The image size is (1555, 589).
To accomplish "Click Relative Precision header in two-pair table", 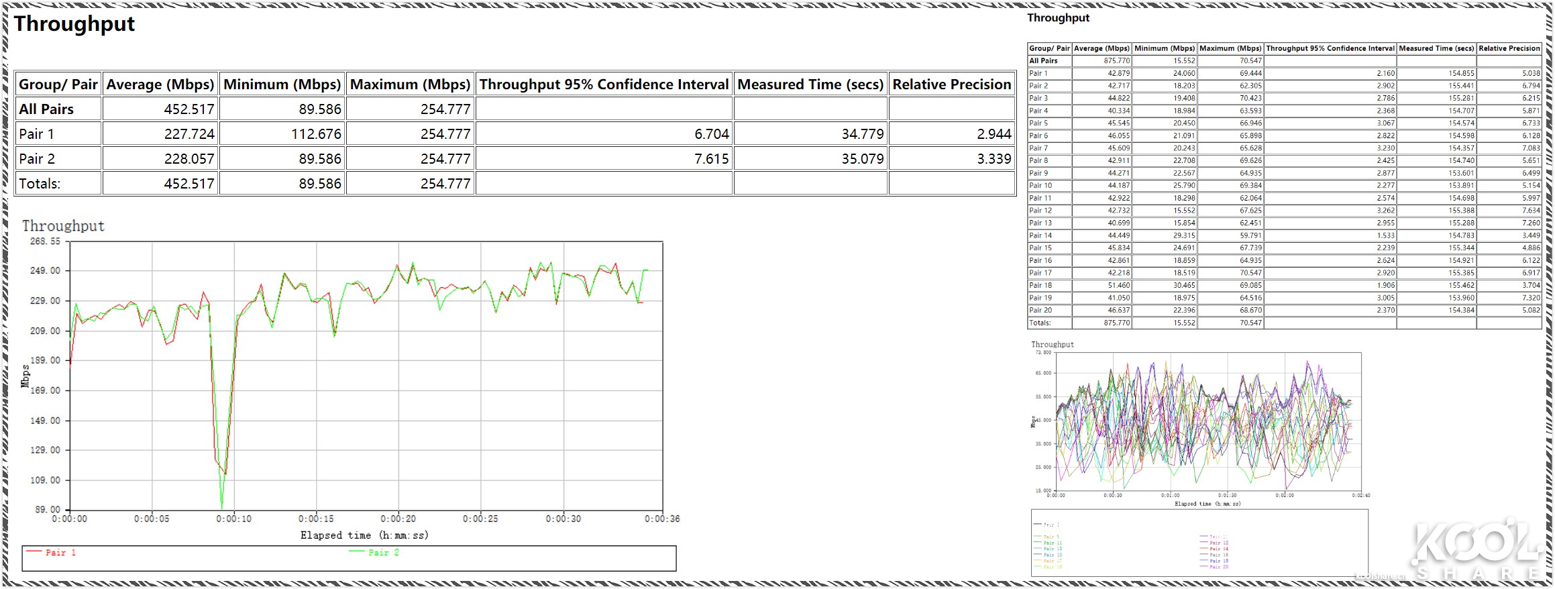I will pos(951,85).
